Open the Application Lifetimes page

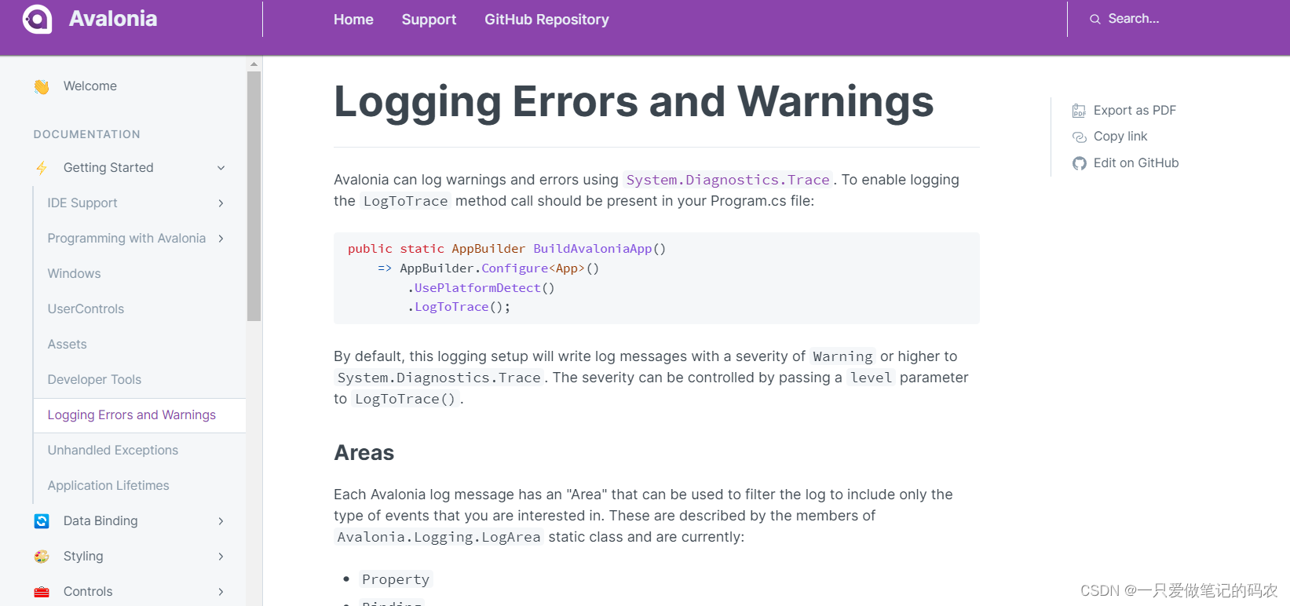click(x=108, y=486)
